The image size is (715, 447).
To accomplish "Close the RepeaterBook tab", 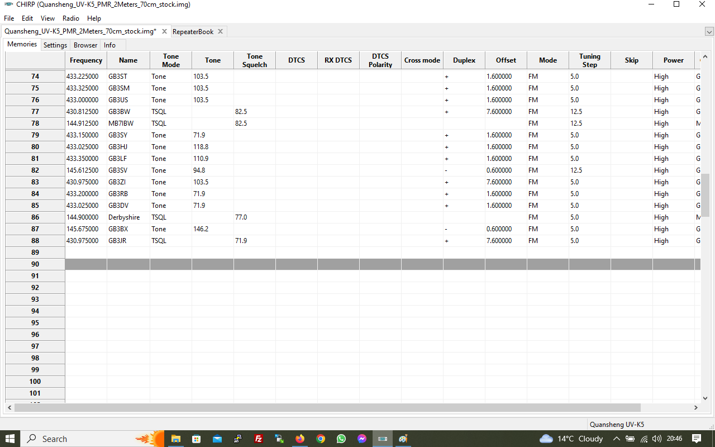I will click(221, 31).
